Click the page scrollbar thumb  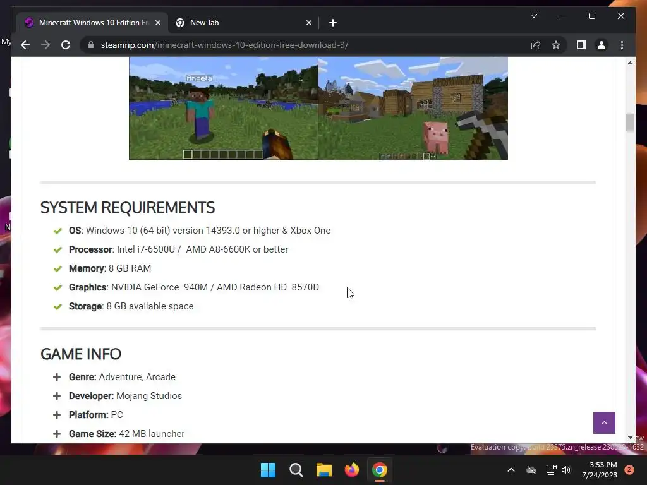pyautogui.click(x=630, y=123)
